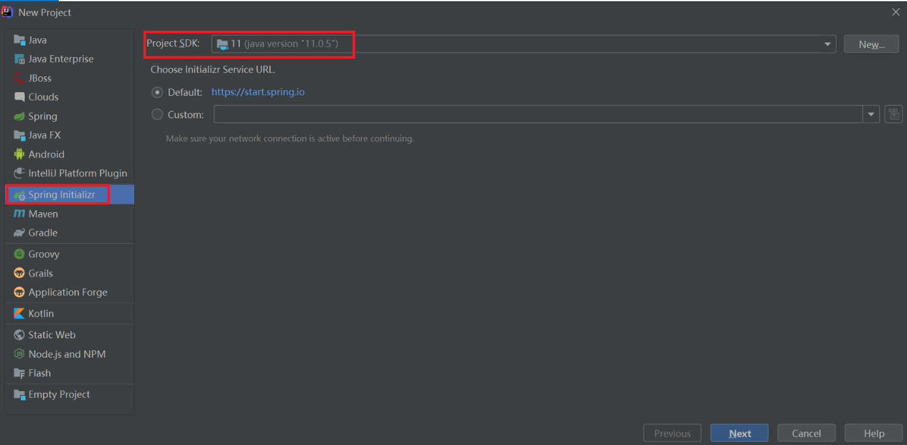Select the Java Enterprise label

pyautogui.click(x=61, y=59)
